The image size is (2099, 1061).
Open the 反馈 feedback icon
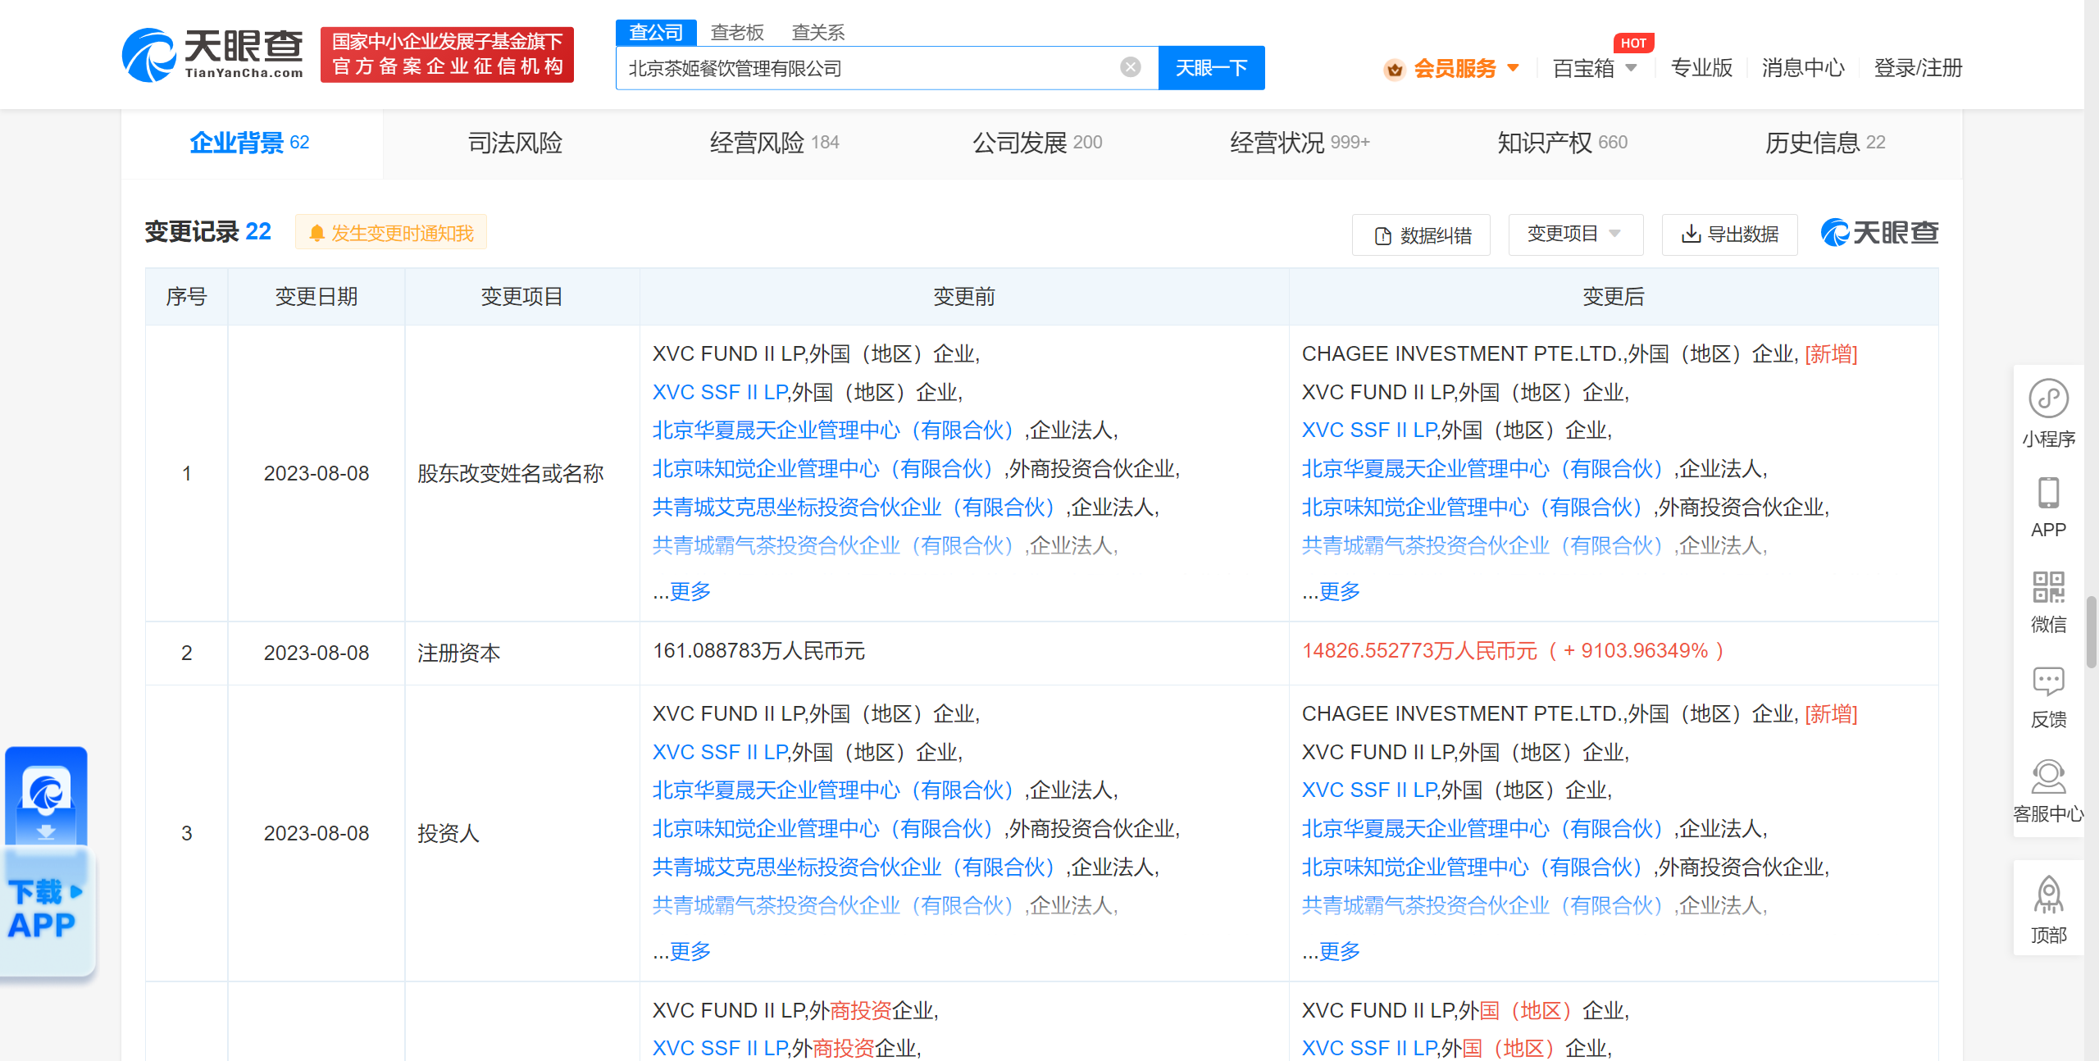pos(2047,689)
